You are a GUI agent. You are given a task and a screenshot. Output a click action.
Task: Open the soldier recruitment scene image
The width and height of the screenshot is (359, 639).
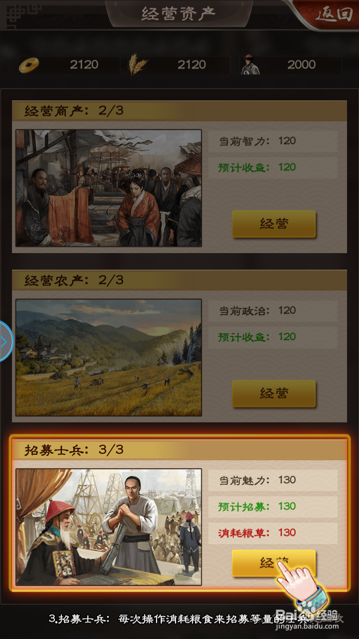109,527
